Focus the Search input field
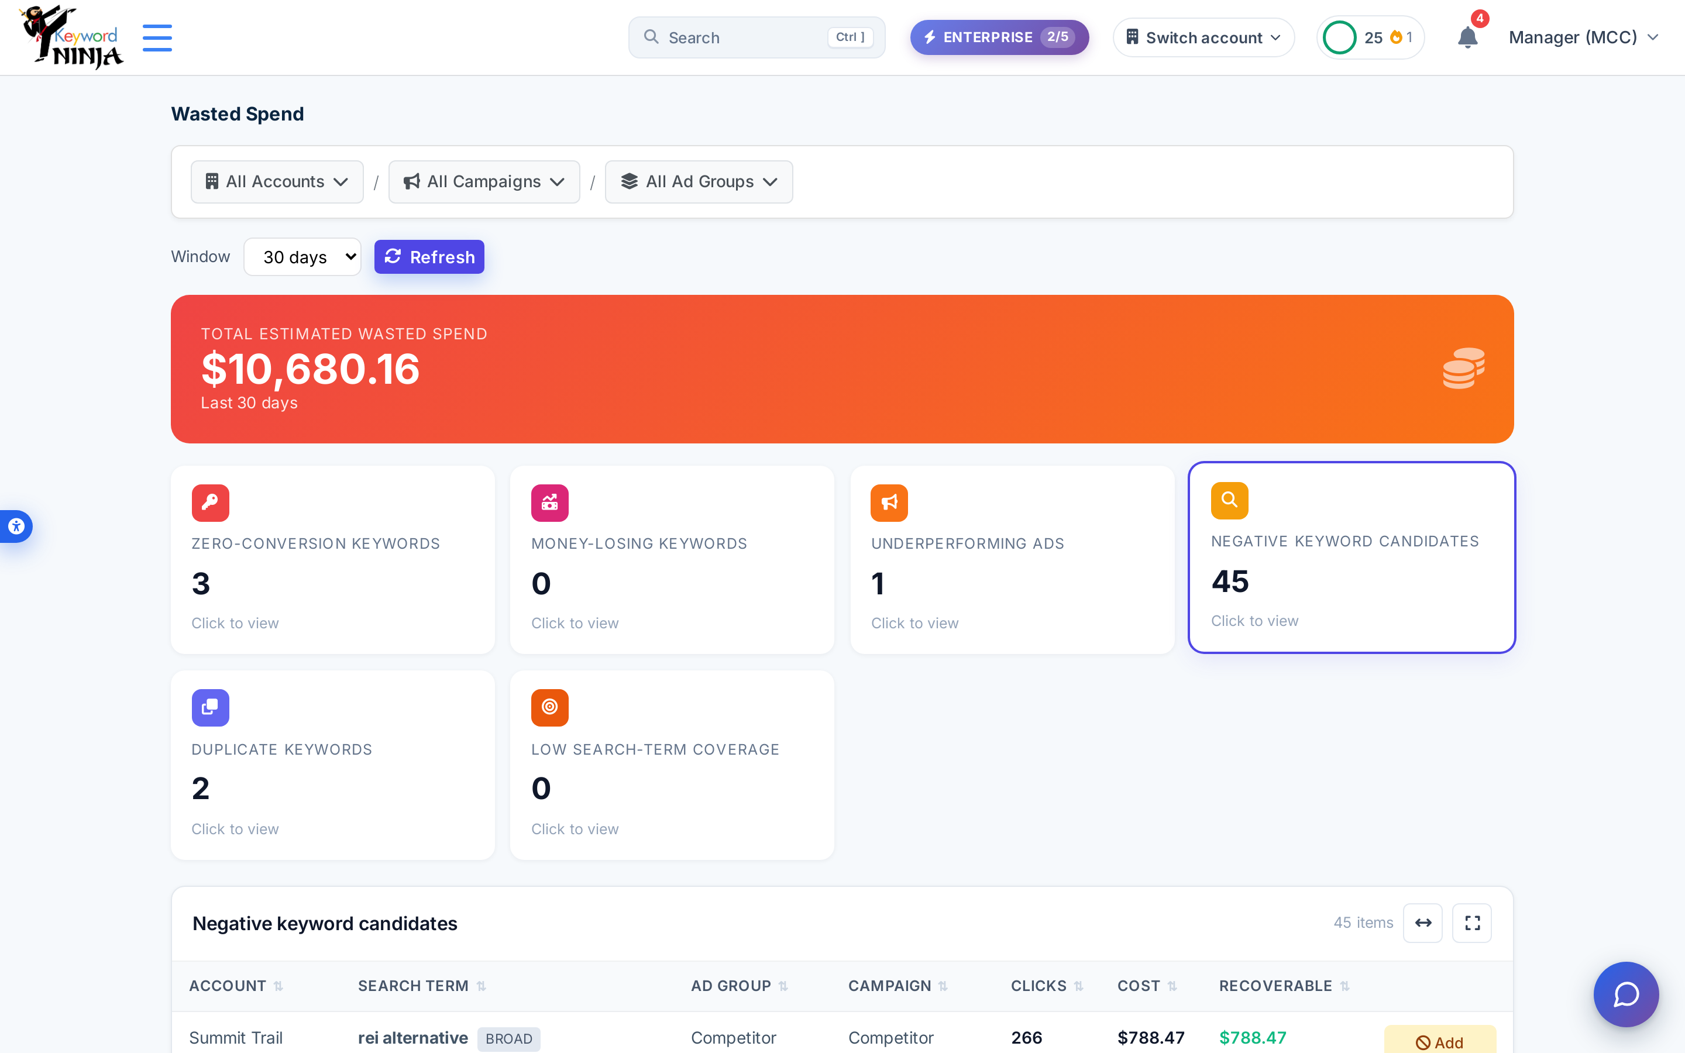Viewport: 1685px width, 1053px height. pyautogui.click(x=756, y=37)
